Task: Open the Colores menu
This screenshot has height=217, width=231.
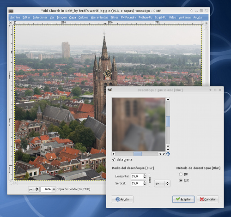Action: (83, 18)
